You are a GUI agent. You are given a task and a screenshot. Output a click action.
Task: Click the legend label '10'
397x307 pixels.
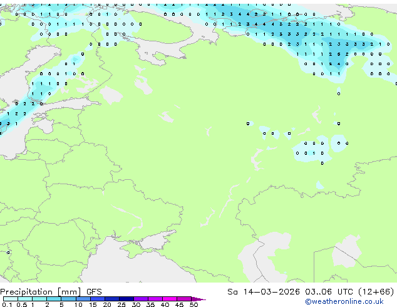[x=78, y=304]
